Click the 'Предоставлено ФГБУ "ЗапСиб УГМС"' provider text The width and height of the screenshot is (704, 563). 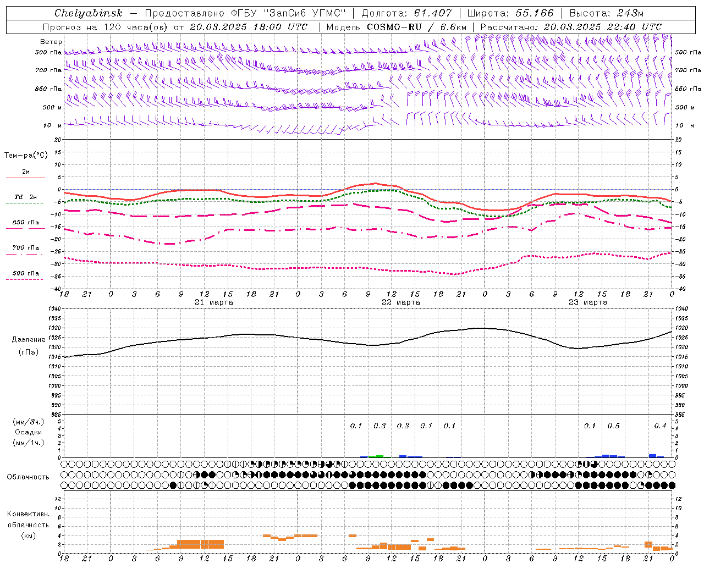click(245, 13)
